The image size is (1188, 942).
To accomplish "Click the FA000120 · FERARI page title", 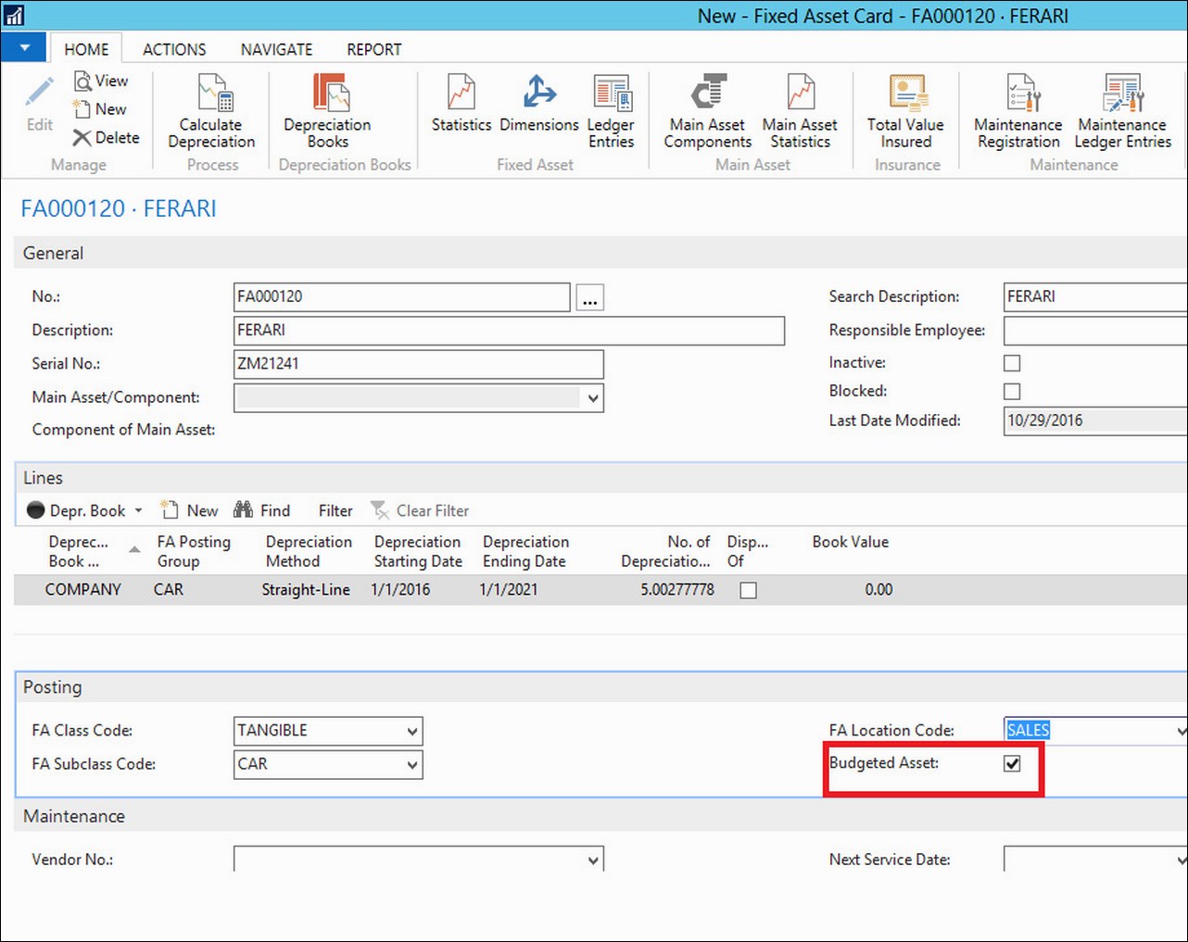I will tap(119, 208).
